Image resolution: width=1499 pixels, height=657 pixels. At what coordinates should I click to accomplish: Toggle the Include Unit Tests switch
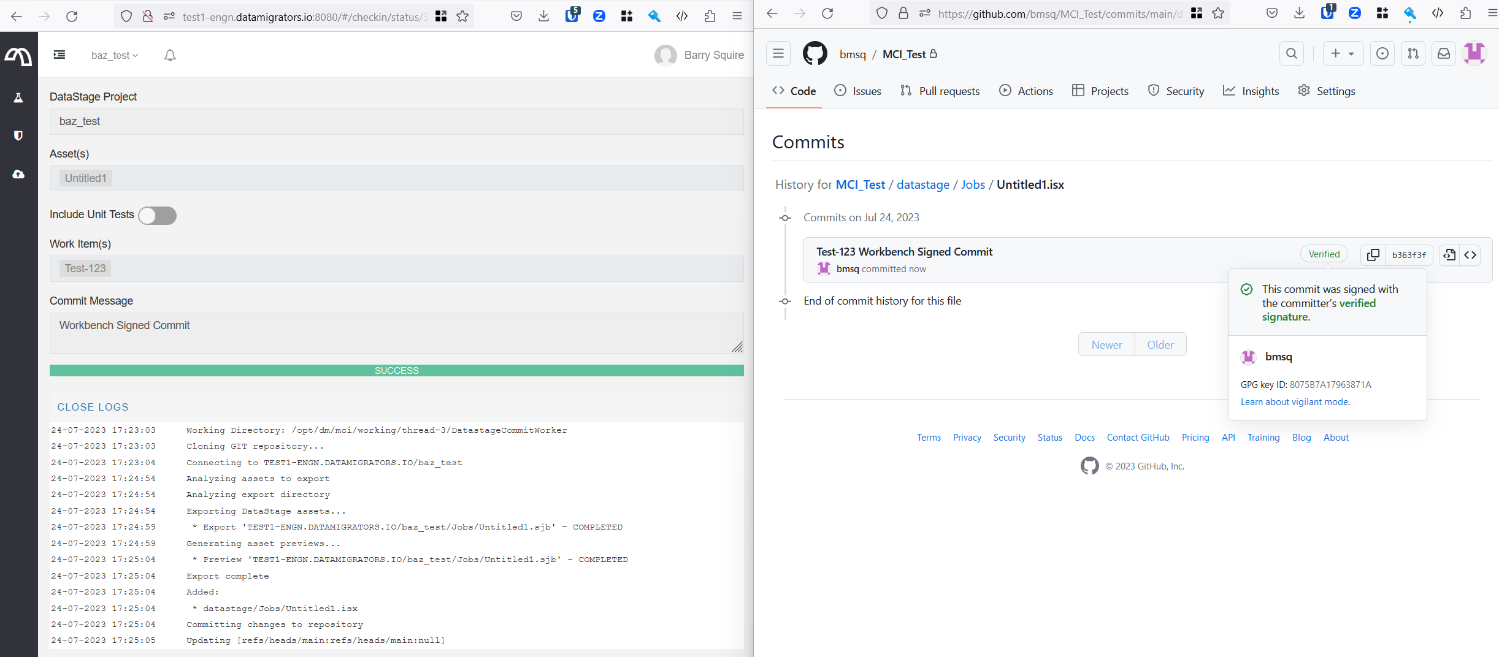click(157, 216)
